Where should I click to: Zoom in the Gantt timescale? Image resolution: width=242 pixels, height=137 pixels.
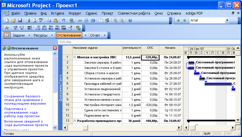pyautogui.click(x=115, y=20)
